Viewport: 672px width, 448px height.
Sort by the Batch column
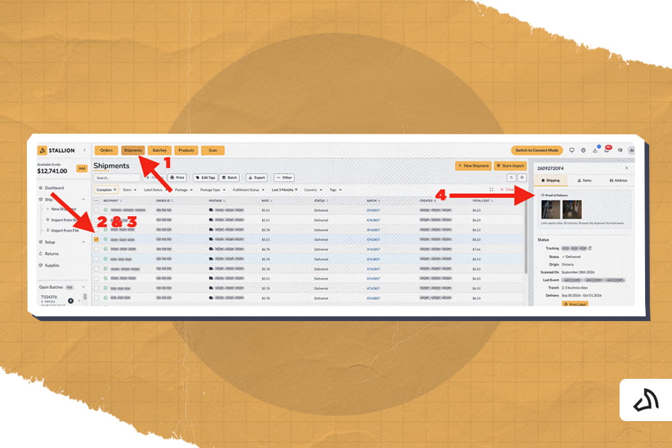click(374, 200)
